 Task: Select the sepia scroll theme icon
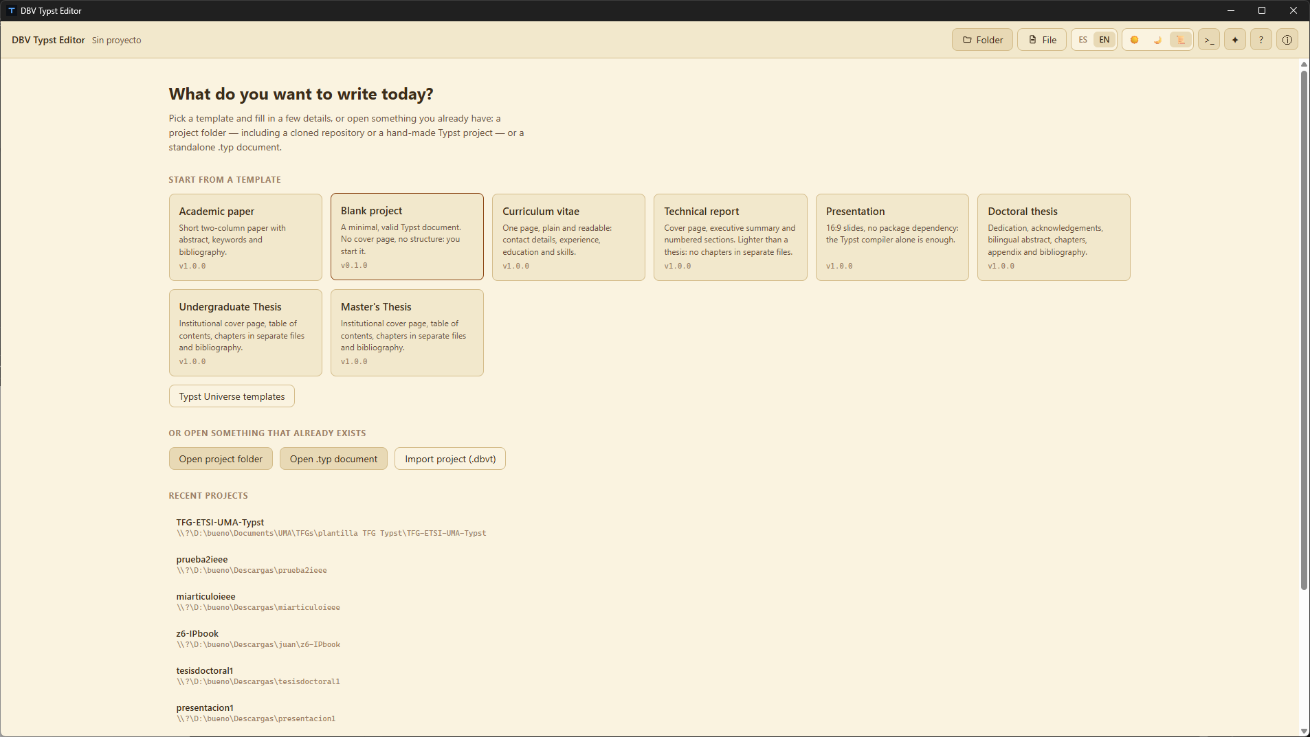1180,40
